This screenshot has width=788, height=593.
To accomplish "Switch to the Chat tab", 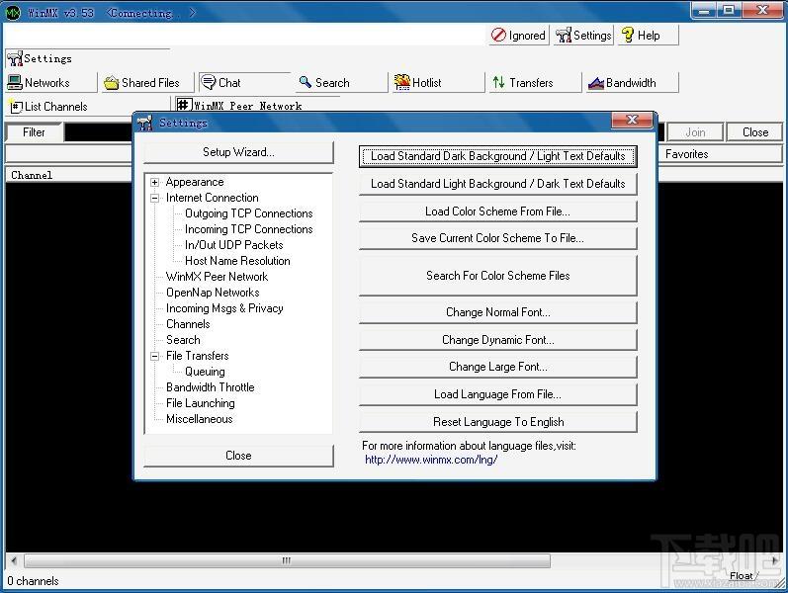I will tap(245, 82).
